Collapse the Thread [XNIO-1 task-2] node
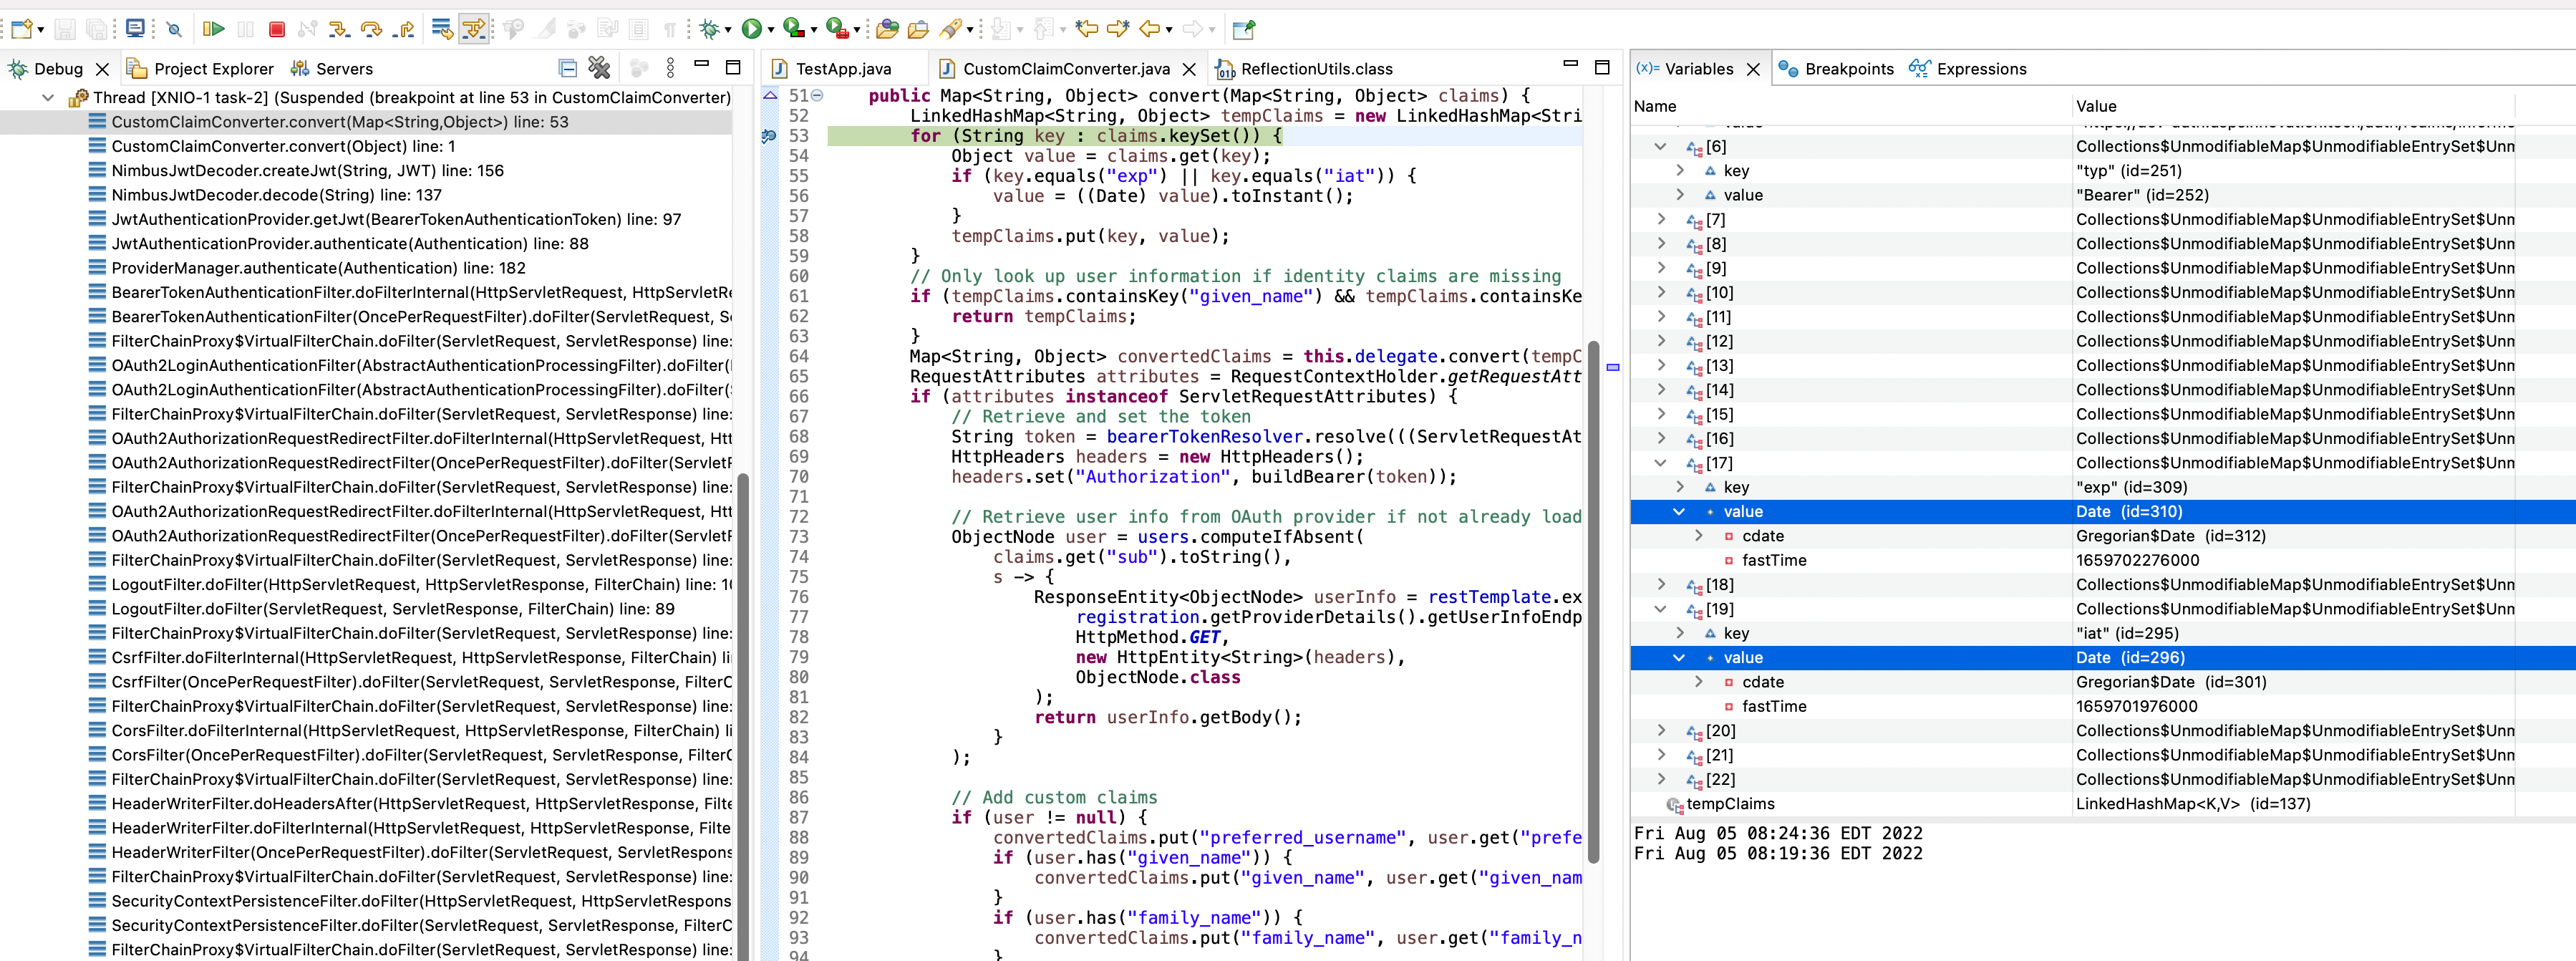 47,97
